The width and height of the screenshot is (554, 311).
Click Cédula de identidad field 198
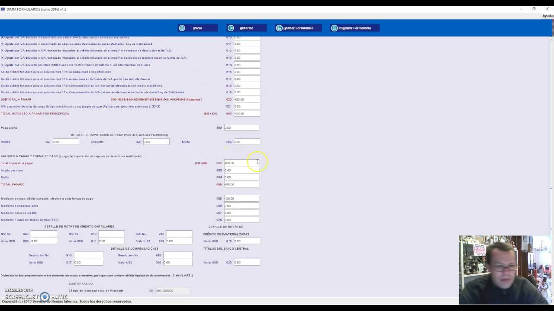coord(173,291)
